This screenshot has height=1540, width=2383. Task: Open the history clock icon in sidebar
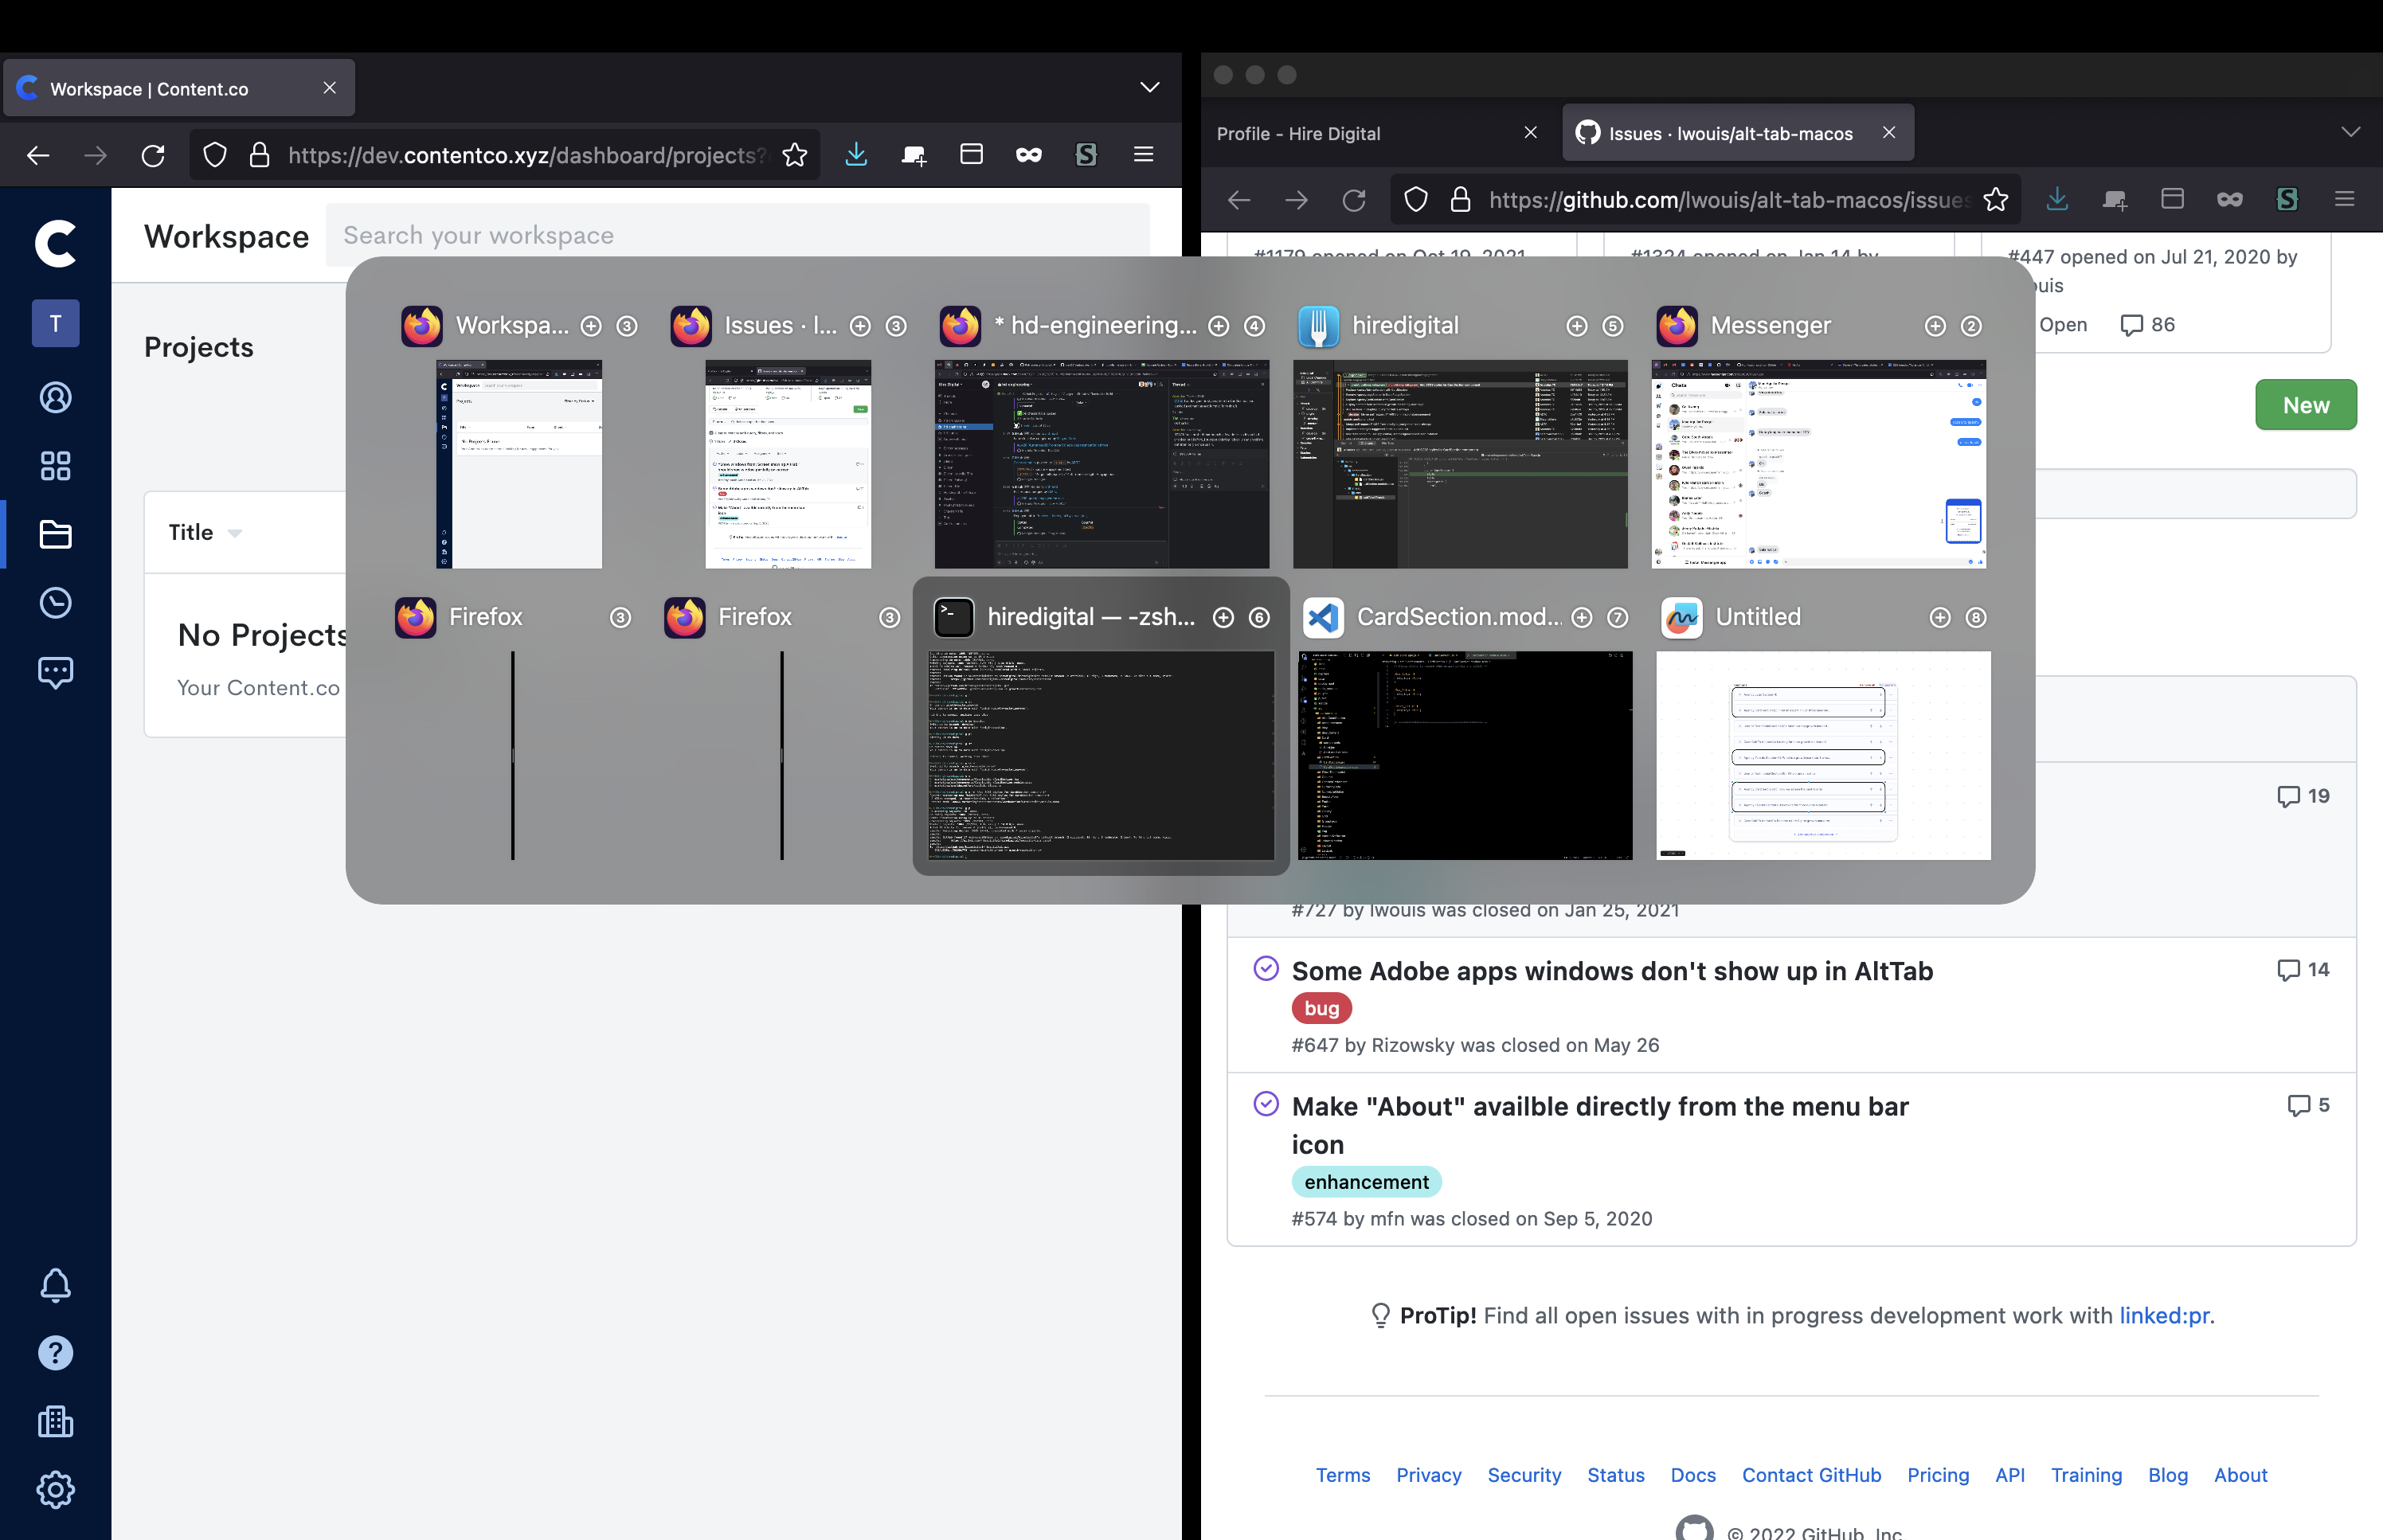[55, 602]
